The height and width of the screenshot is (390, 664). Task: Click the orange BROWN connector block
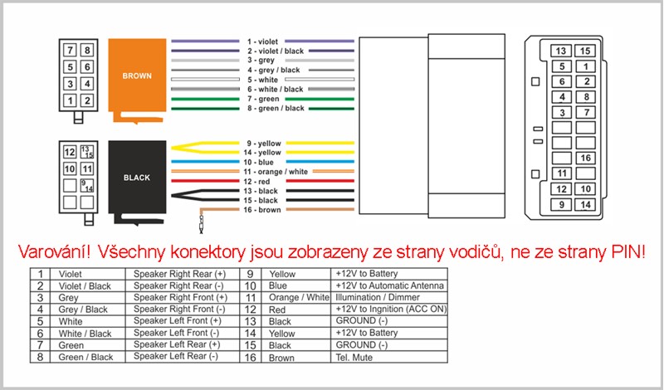pyautogui.click(x=137, y=75)
